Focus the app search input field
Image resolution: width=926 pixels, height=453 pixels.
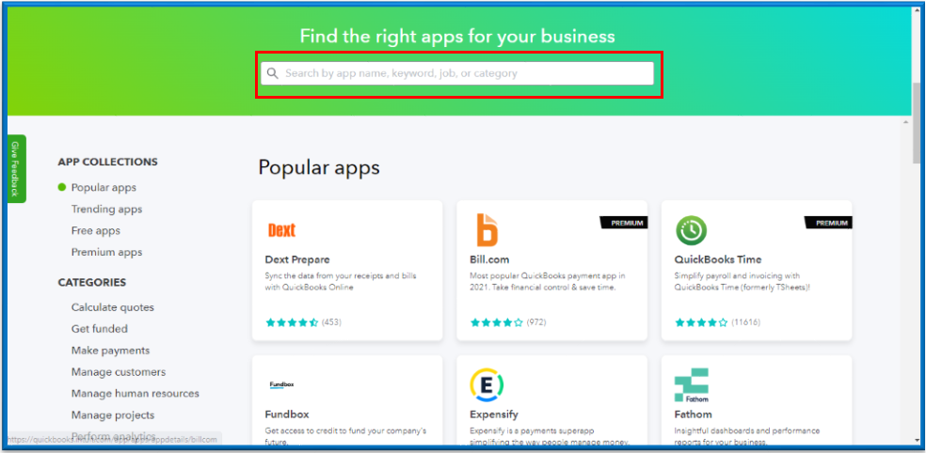[457, 73]
